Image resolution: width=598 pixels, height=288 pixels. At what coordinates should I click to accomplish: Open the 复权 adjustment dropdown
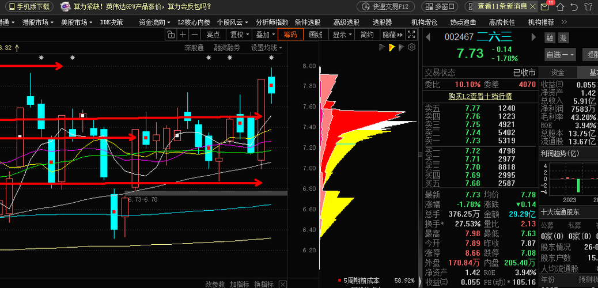pyautogui.click(x=239, y=35)
